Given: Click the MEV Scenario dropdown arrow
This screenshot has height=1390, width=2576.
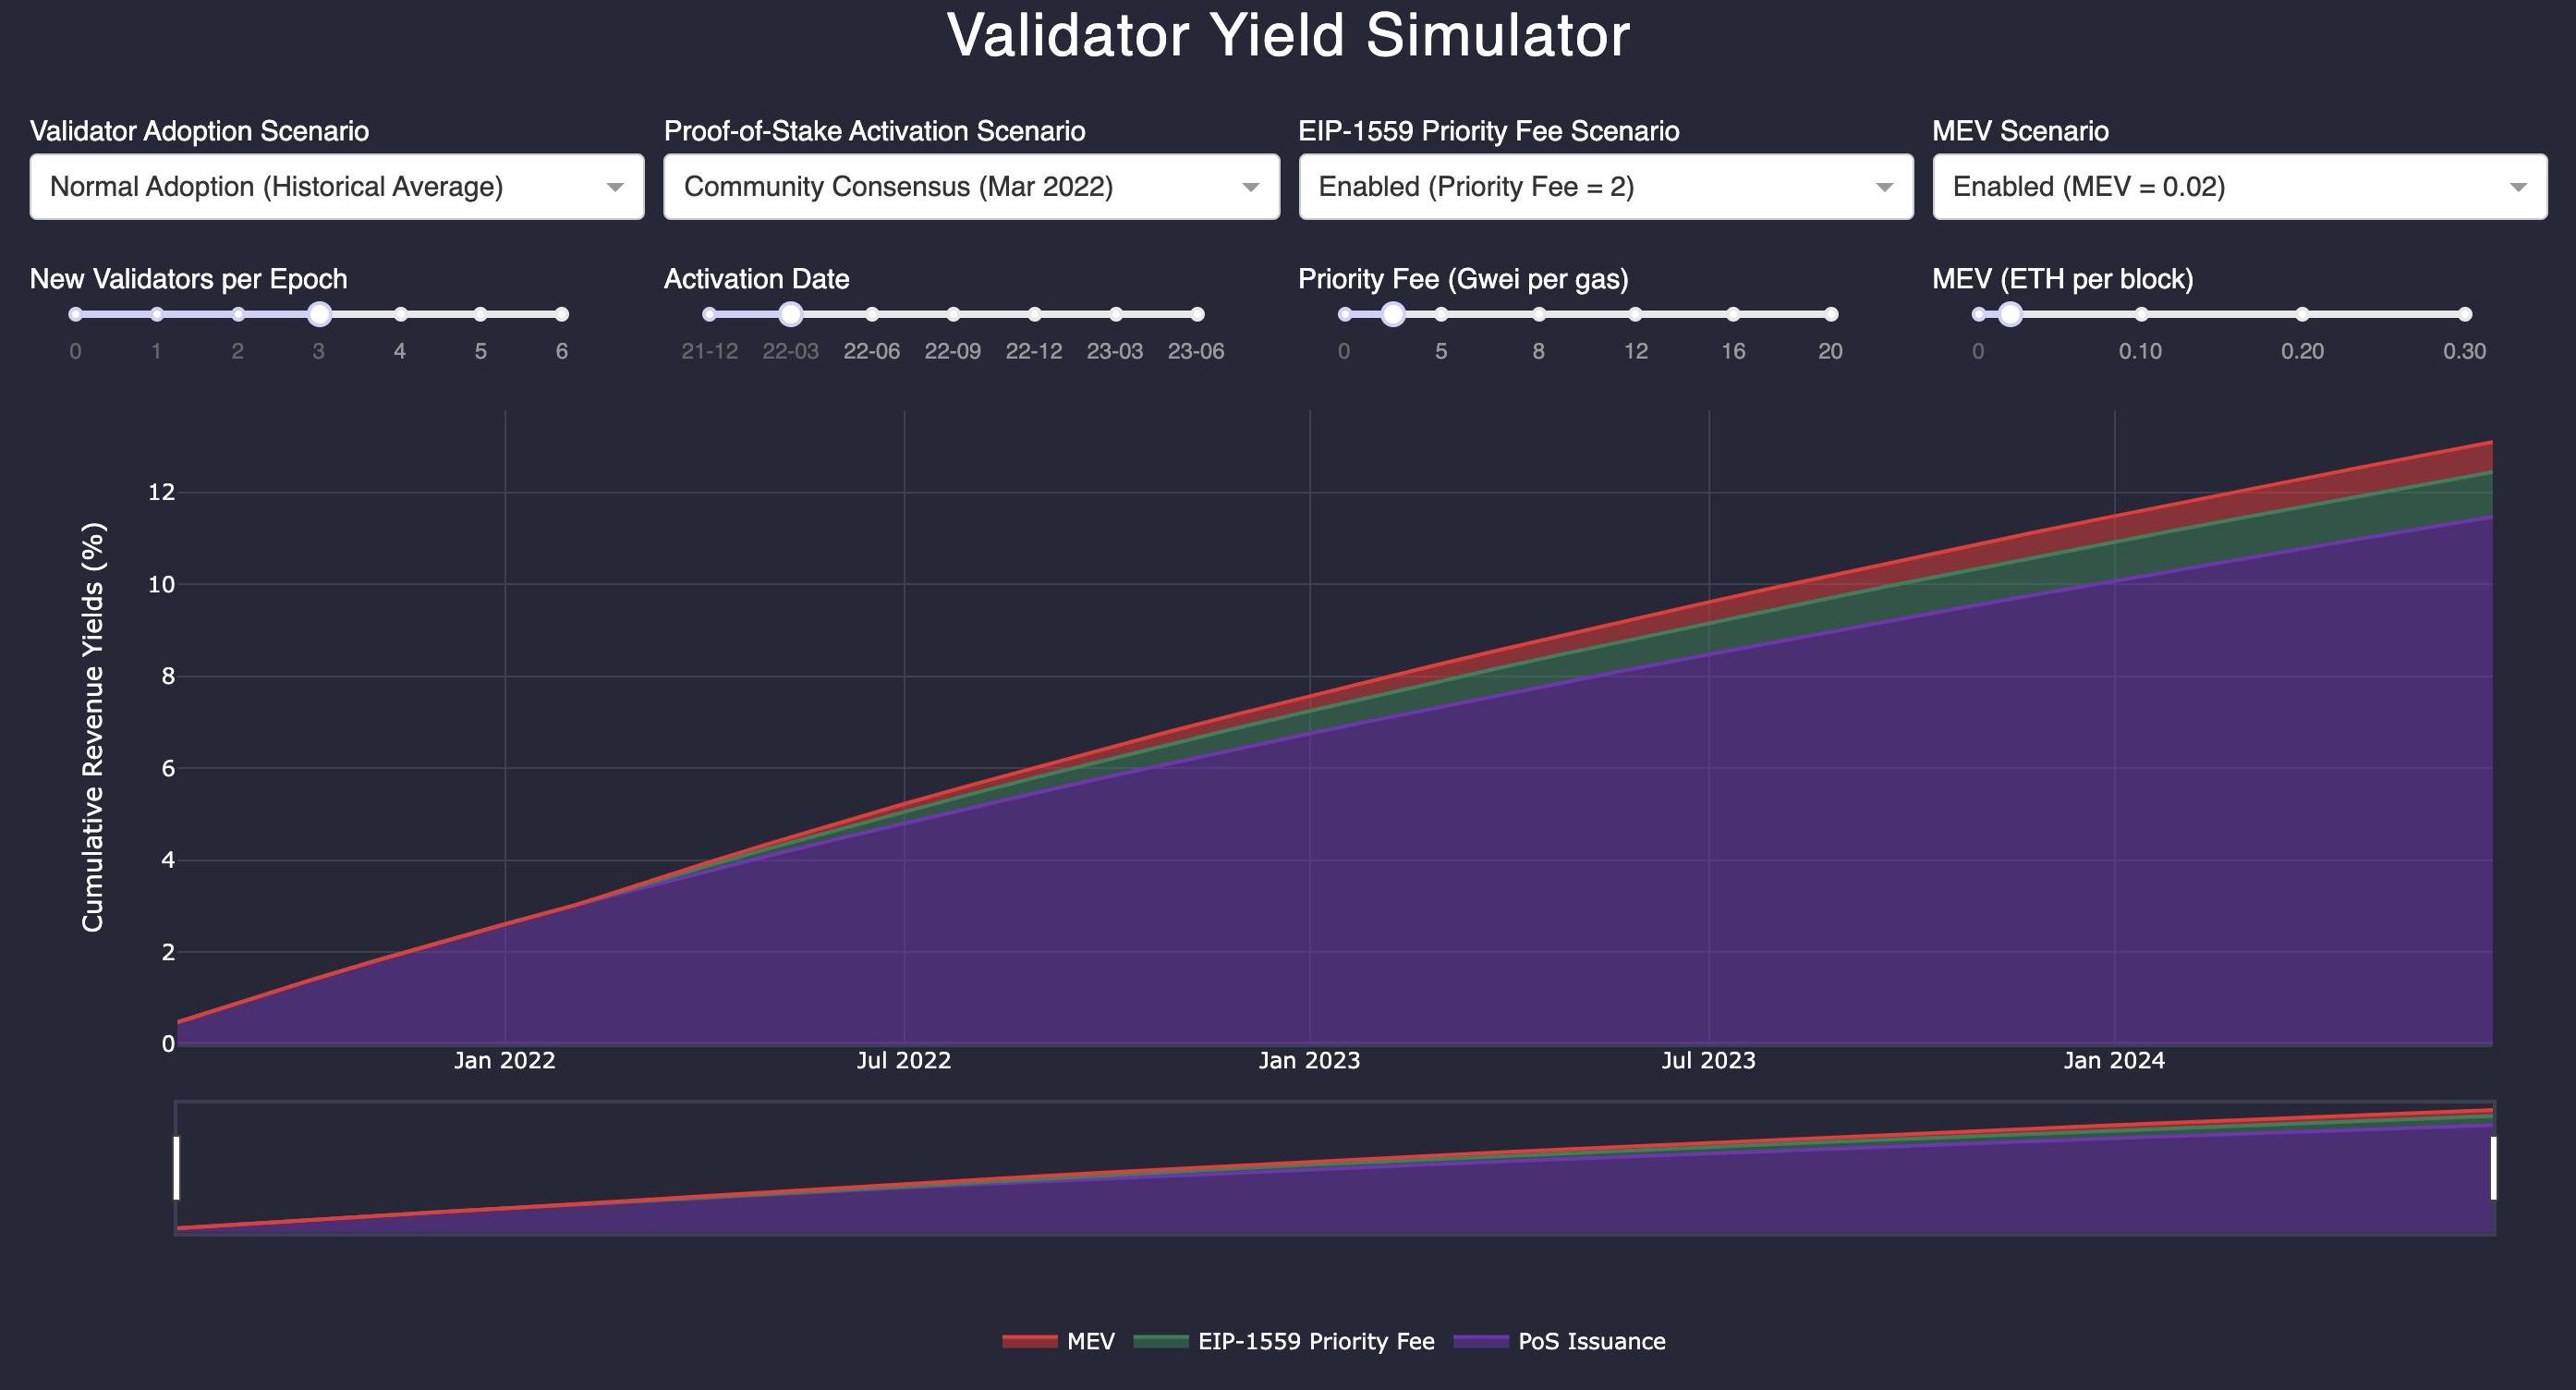Looking at the screenshot, I should pyautogui.click(x=2518, y=187).
